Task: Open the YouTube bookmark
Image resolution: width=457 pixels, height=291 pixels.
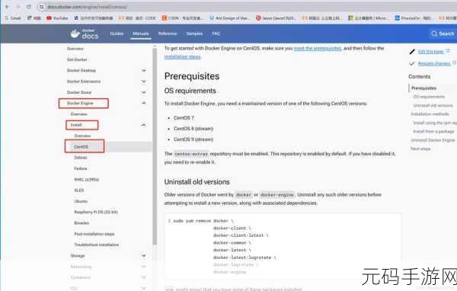Action: [57, 18]
